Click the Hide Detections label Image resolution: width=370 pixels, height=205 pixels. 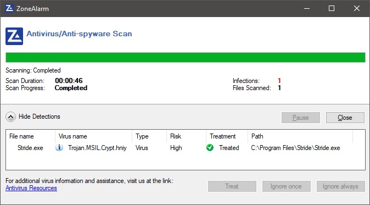click(40, 117)
